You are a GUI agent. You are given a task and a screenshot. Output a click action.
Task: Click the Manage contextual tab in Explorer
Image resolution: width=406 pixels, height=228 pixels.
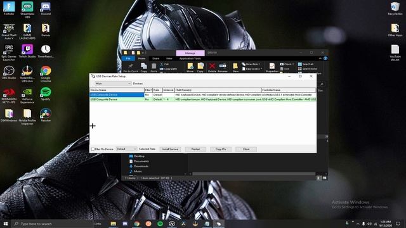point(190,53)
